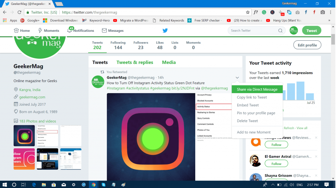The height and width of the screenshot is (188, 336).
Task: Click the Twitter bird logo in navbar
Action: tap(165, 31)
